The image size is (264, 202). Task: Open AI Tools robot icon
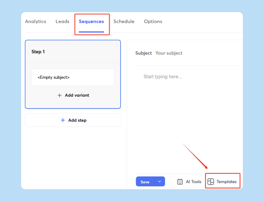coord(180,182)
